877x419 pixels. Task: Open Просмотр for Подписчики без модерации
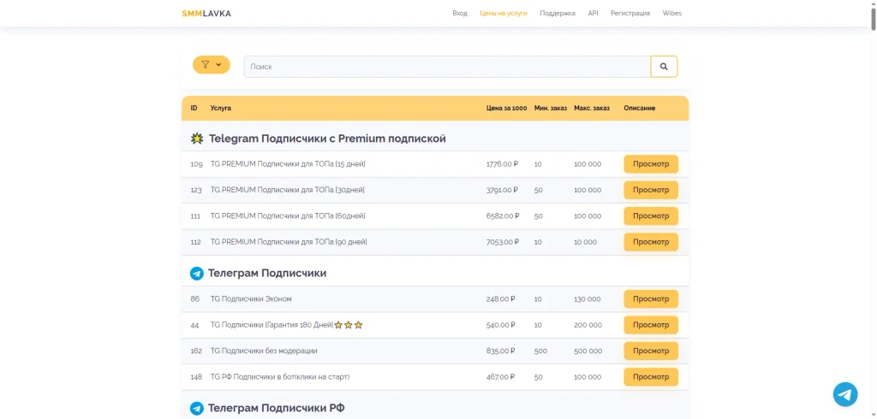[x=651, y=351]
